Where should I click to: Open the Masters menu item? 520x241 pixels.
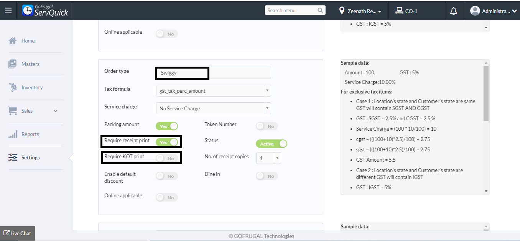click(x=30, y=64)
